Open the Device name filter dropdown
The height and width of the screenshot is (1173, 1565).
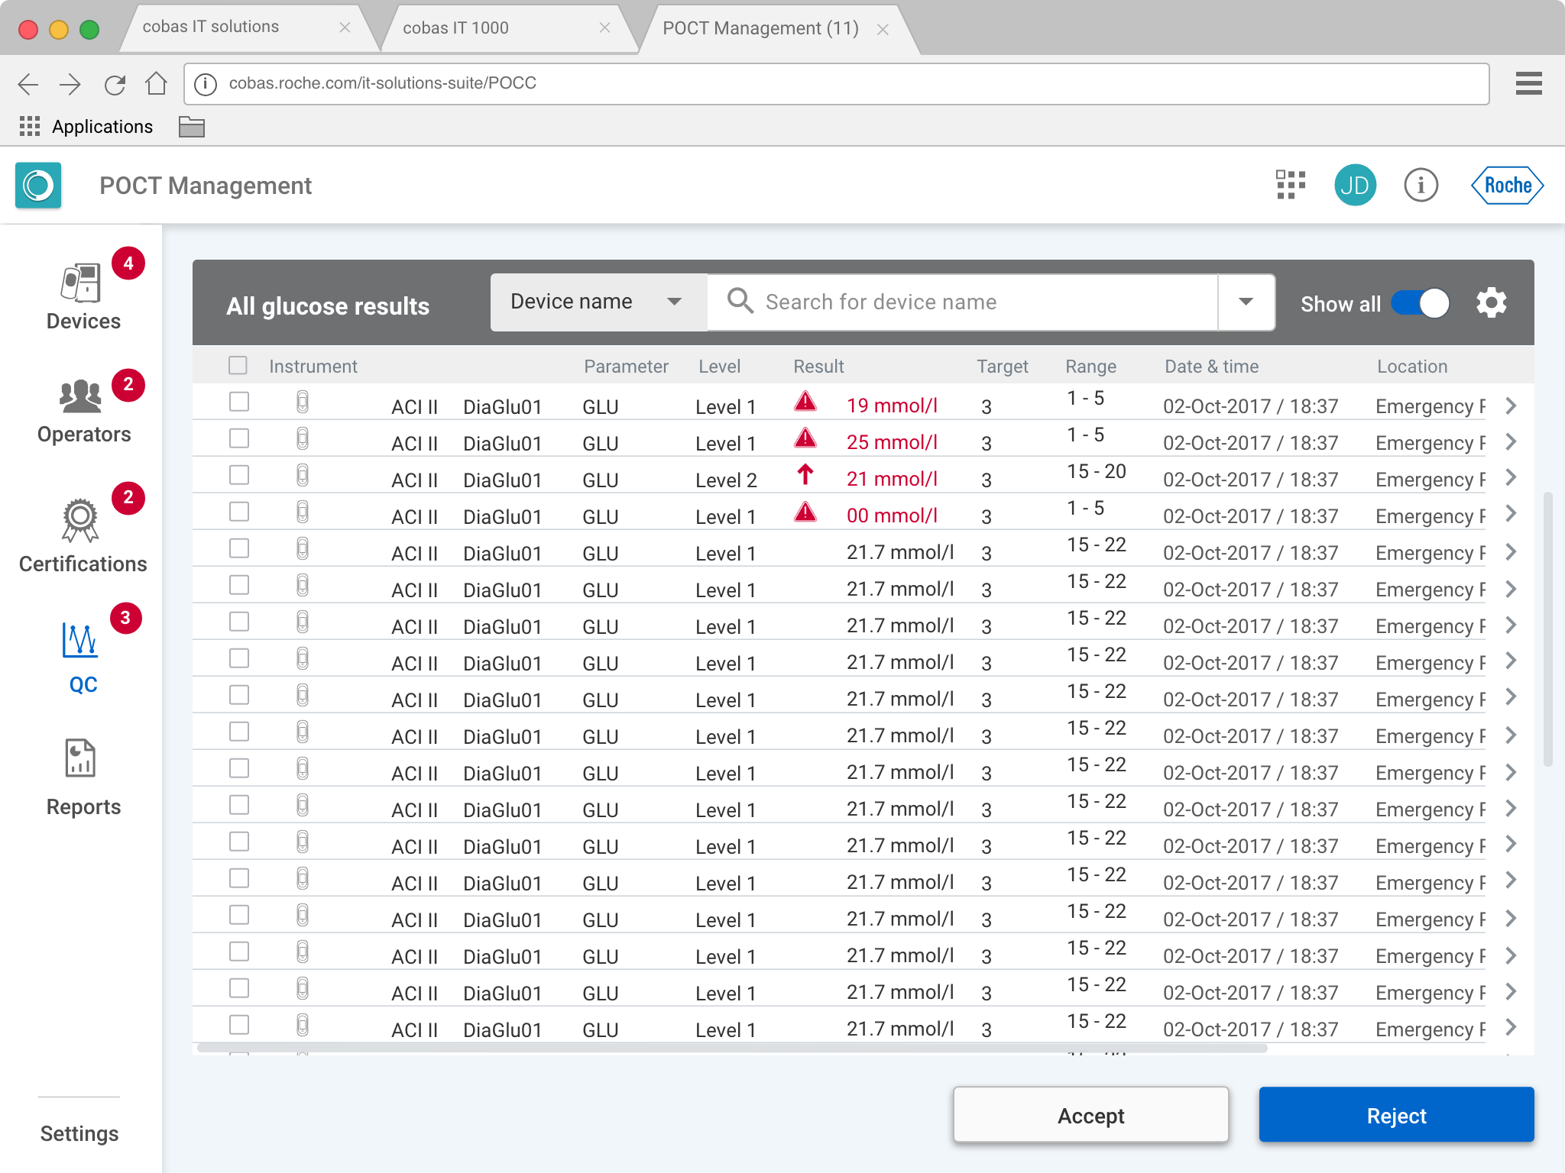598,302
